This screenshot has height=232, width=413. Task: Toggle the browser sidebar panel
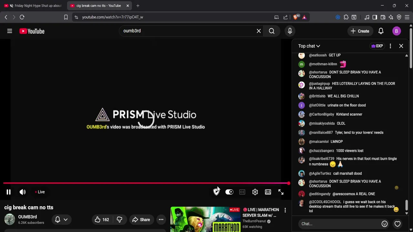tap(375, 17)
